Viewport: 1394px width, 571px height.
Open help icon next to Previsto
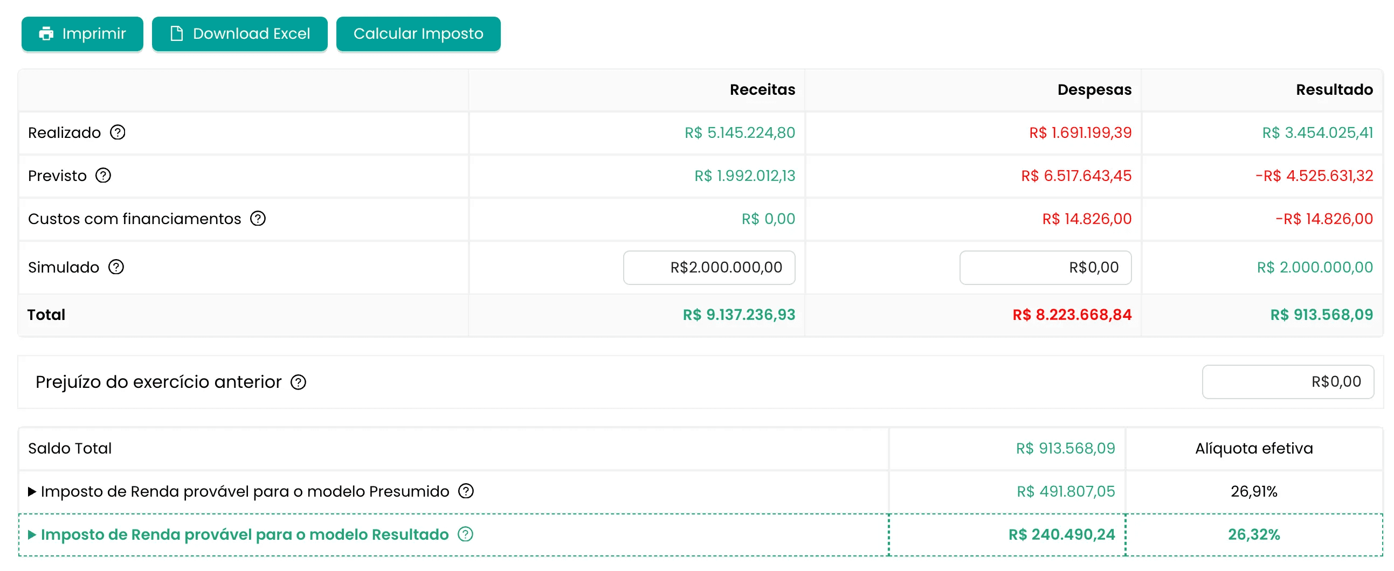[103, 176]
